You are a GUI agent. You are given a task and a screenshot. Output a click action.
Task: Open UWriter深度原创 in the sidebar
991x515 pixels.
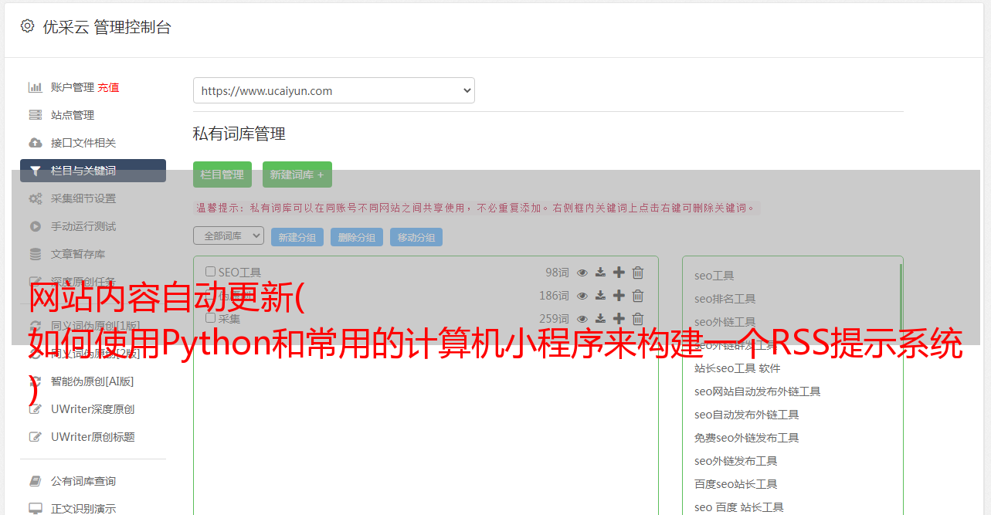(93, 409)
